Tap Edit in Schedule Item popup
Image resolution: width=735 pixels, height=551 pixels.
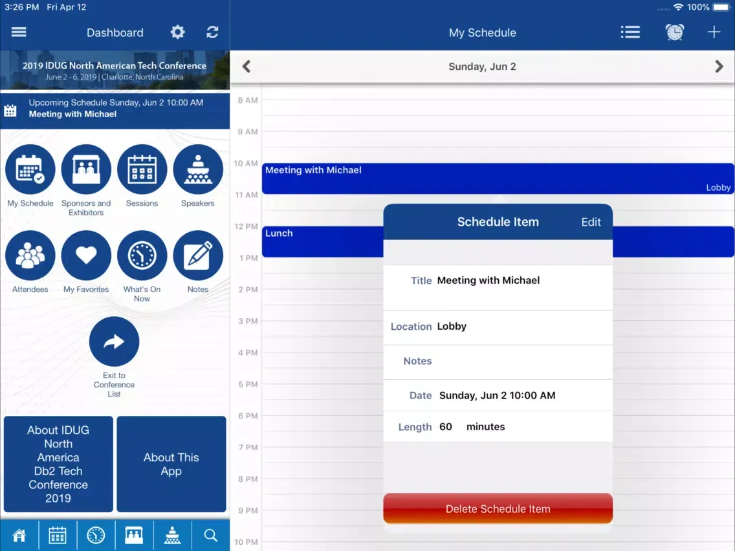click(591, 222)
